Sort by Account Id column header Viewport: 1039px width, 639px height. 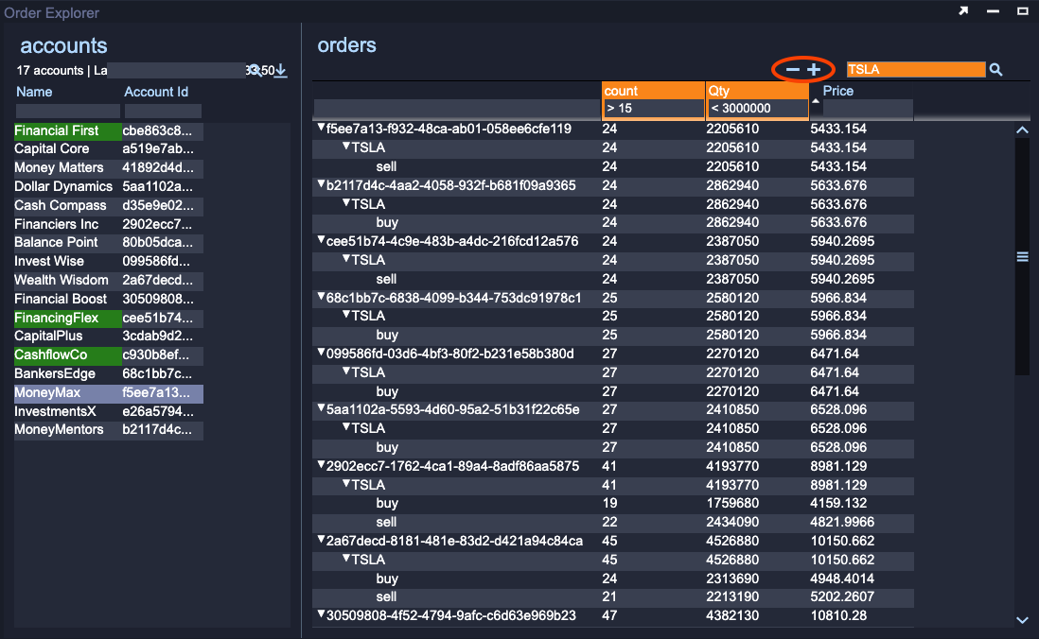pos(156,92)
